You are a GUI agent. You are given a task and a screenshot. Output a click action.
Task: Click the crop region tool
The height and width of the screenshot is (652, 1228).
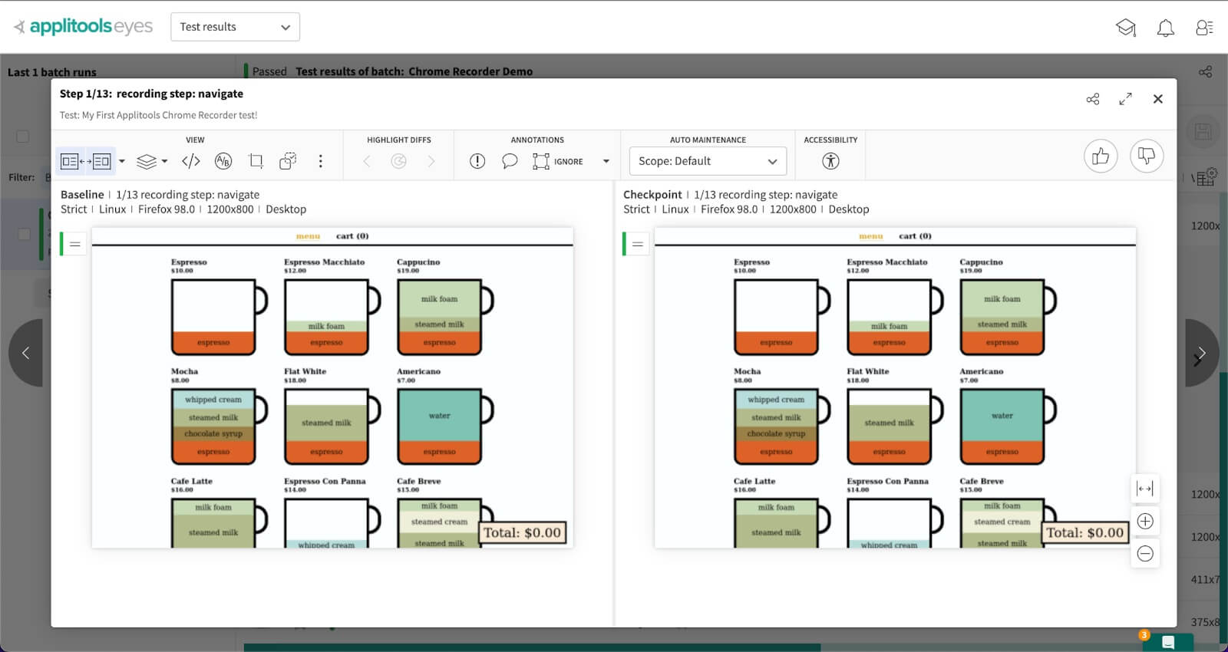(x=256, y=161)
